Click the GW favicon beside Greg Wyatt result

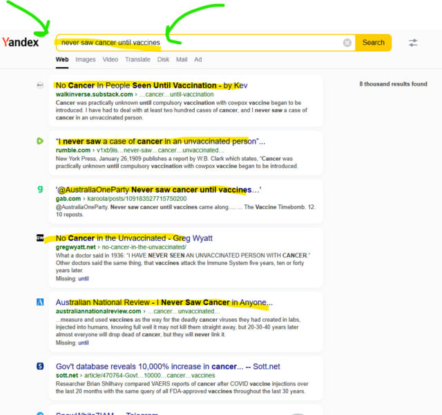click(x=40, y=238)
